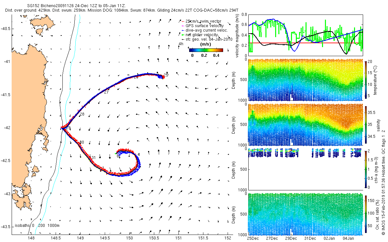Click the chl-a colorbar
388x242 pixels.
click(366, 169)
